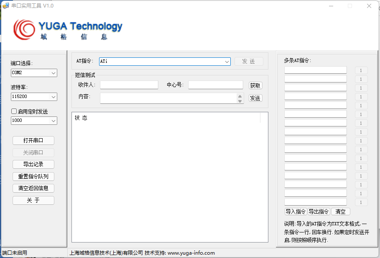Minimize the 串口实用工具 window

pyautogui.click(x=331, y=6)
